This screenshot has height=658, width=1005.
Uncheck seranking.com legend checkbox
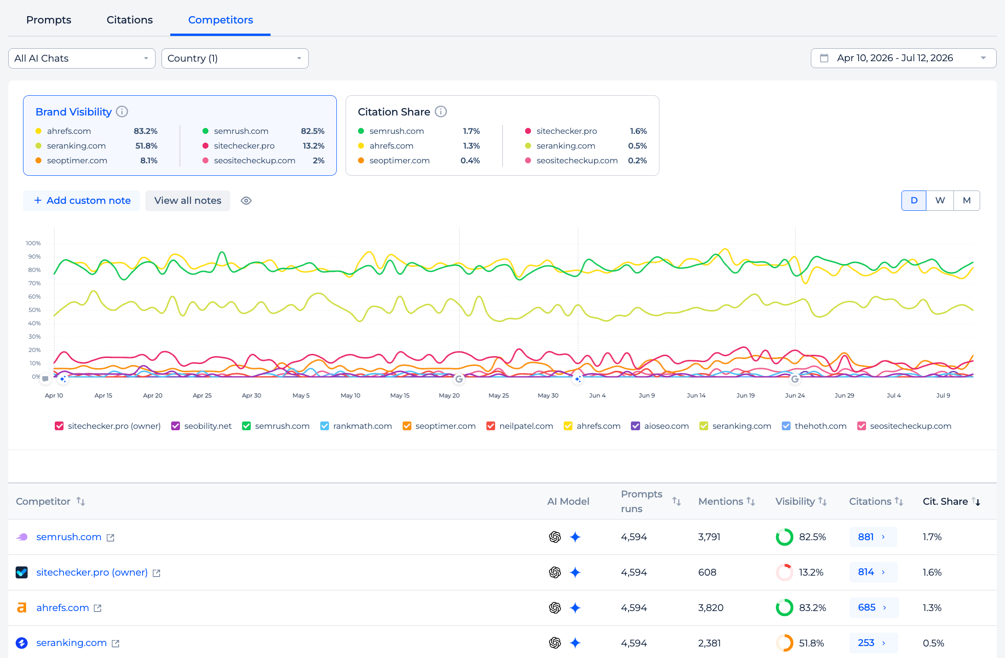pos(704,426)
